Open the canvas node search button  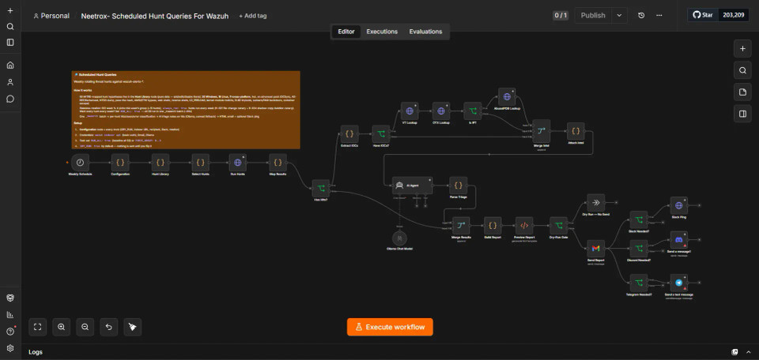(742, 70)
